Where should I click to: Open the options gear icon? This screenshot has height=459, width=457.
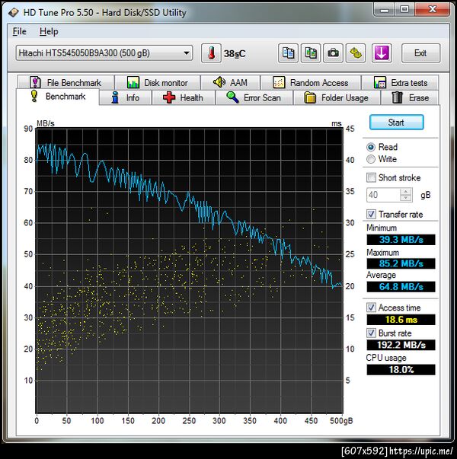pyautogui.click(x=356, y=53)
